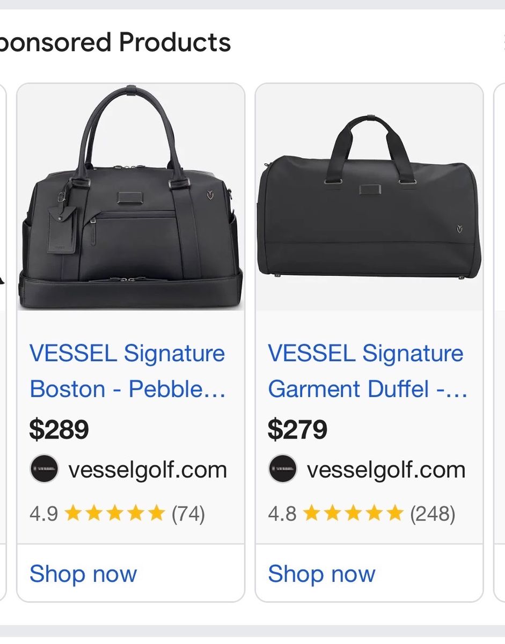The width and height of the screenshot is (505, 644).
Task: Click the Vessel logo icon under $289
Action: [x=44, y=469]
